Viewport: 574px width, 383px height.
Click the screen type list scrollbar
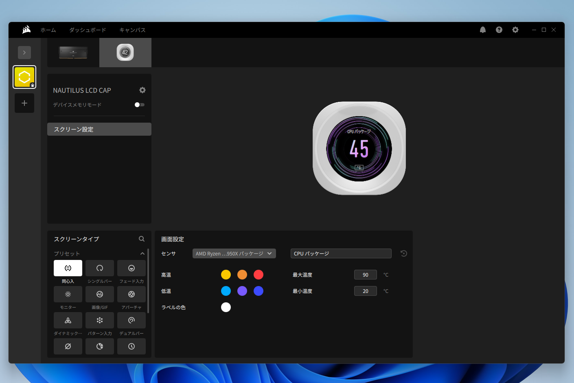pos(148,281)
